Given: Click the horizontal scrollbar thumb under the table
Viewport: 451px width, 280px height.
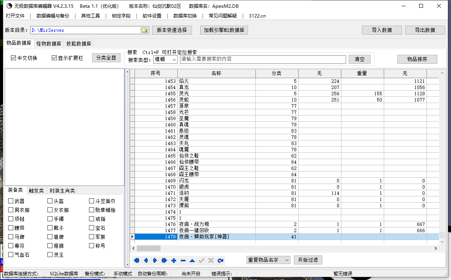Looking at the screenshot, I should coord(149,248).
